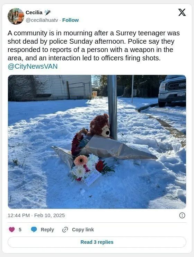
Task: Click the Ford truck in the photo
Action: click(x=172, y=91)
